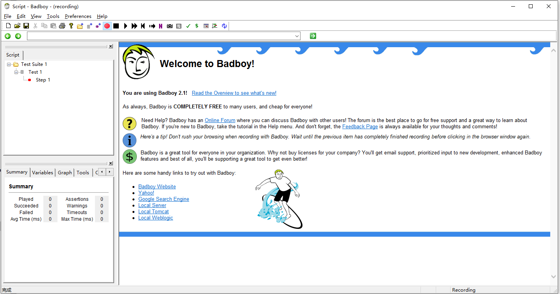
Task: Switch to the Script tab
Action: point(13,55)
